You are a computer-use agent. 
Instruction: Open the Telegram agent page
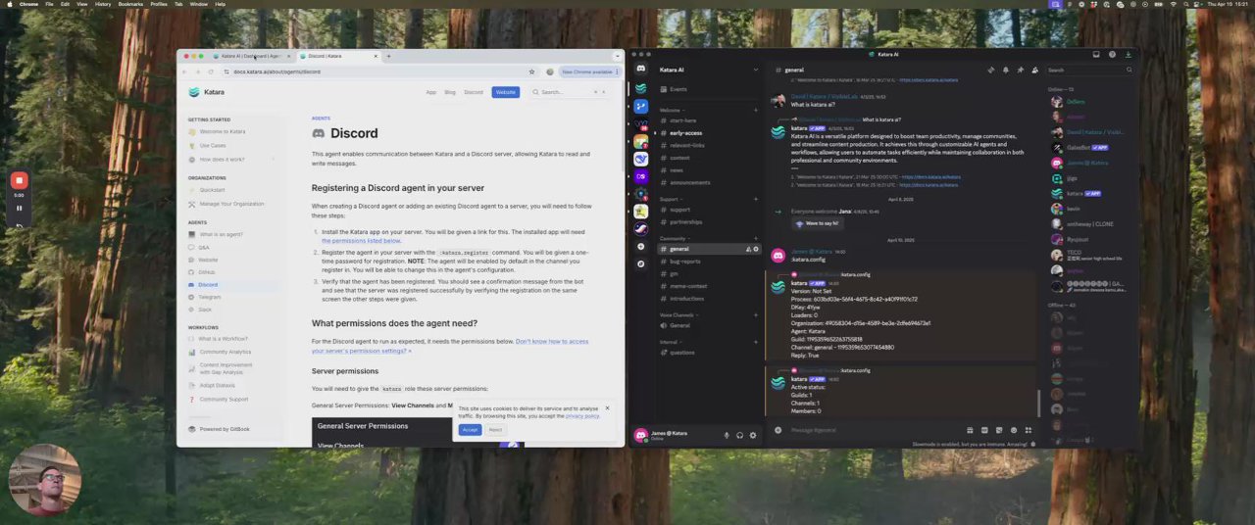210,297
